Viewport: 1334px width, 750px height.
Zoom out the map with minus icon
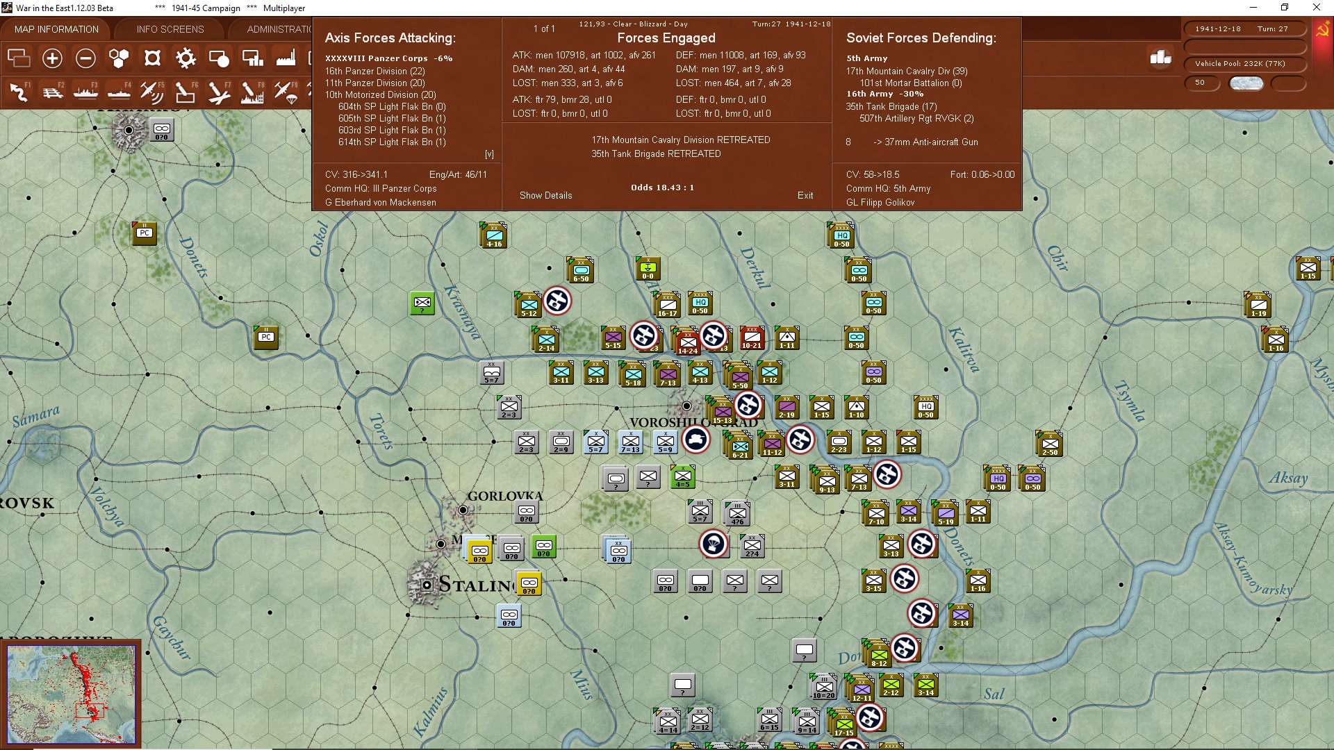[x=85, y=58]
